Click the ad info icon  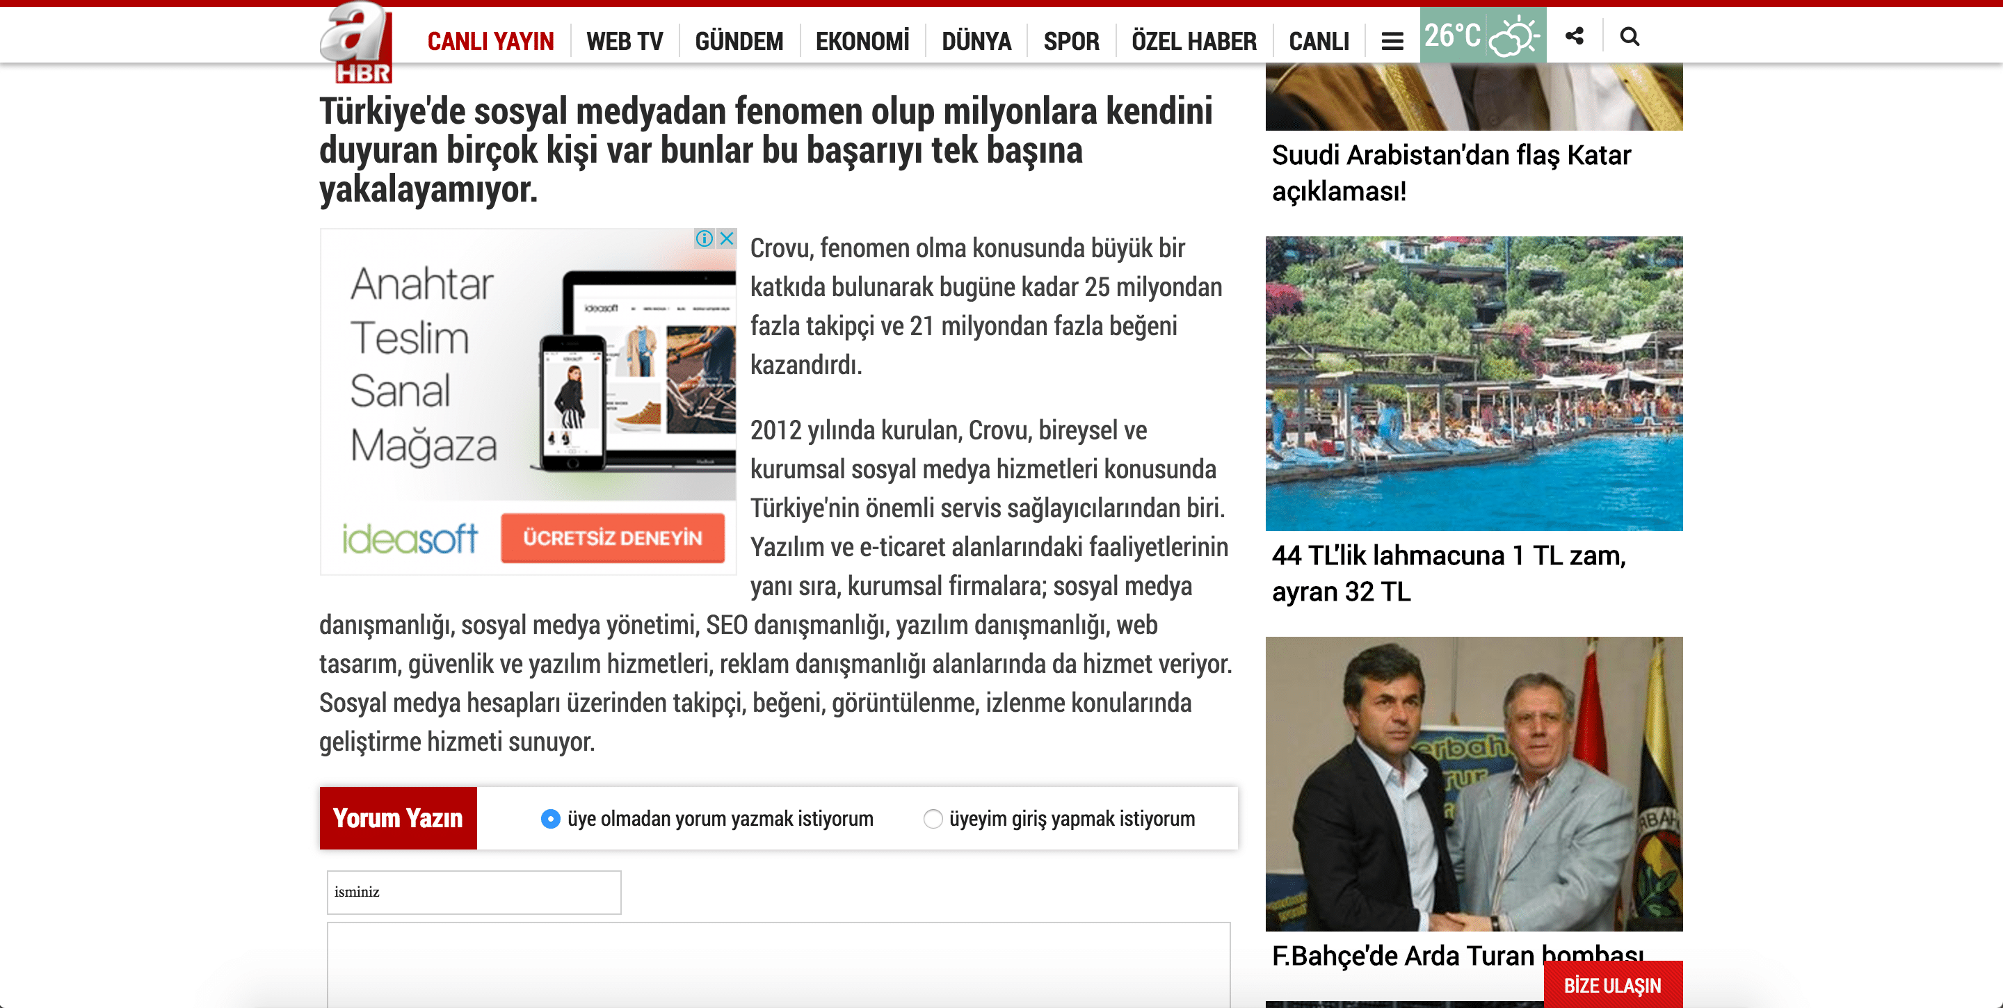(x=705, y=238)
